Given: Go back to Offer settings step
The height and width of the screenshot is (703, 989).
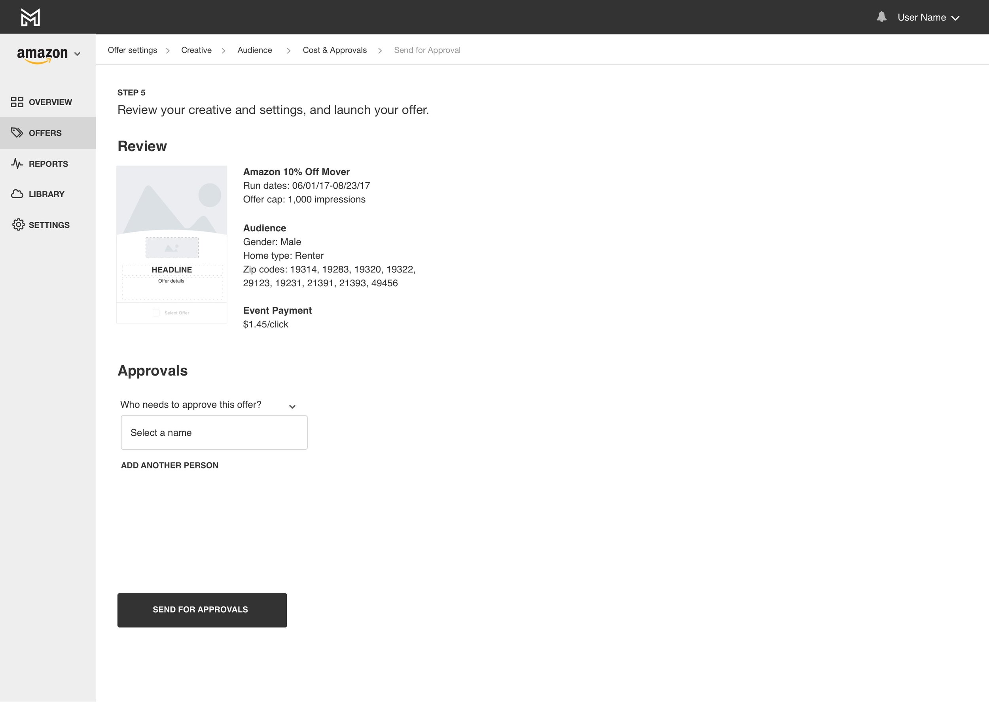Looking at the screenshot, I should click(133, 50).
